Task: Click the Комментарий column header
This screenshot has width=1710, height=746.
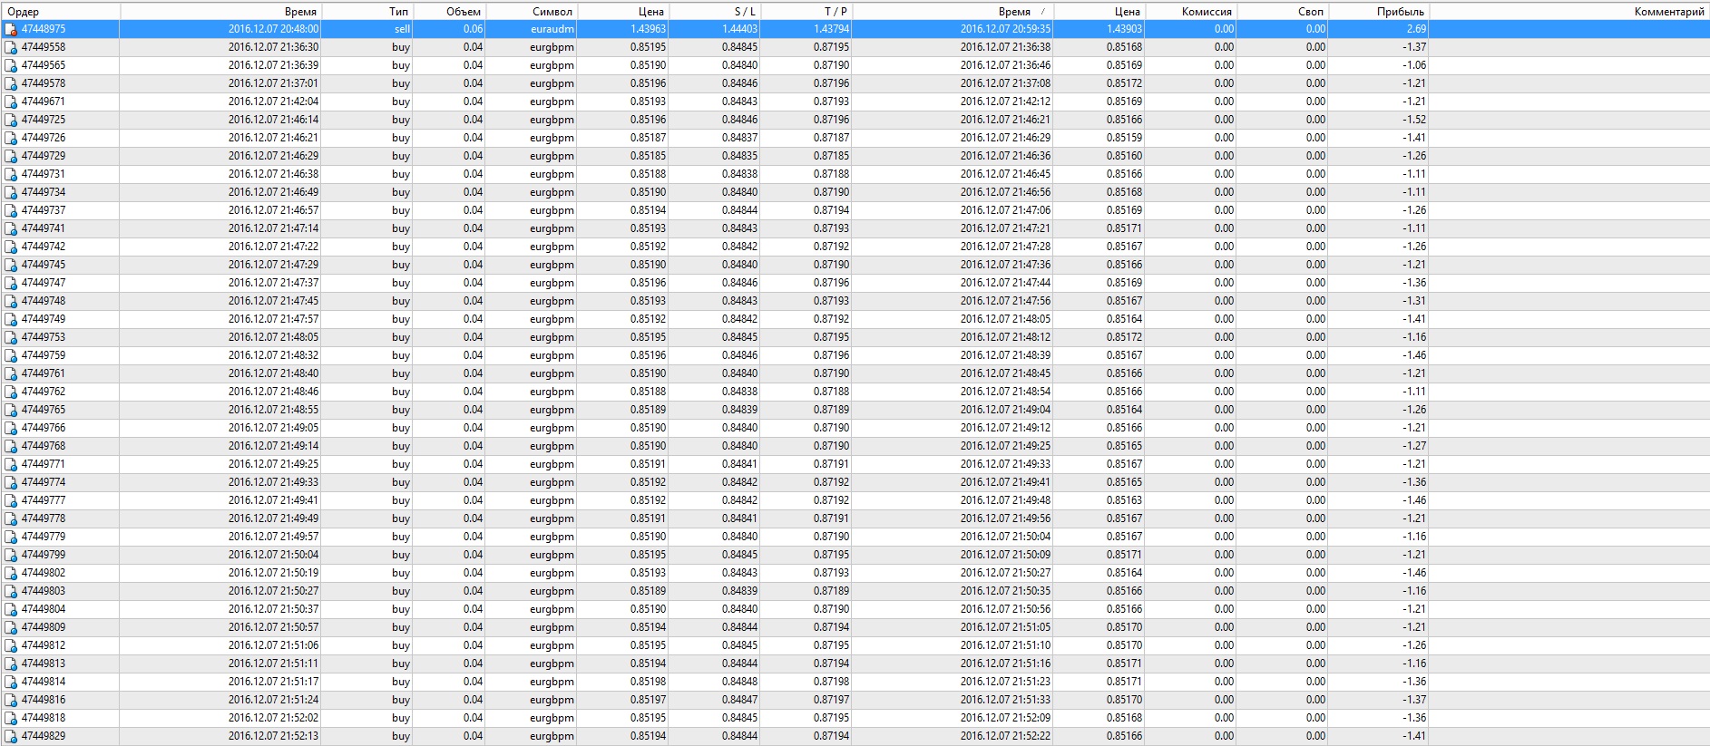Action: coord(1669,11)
